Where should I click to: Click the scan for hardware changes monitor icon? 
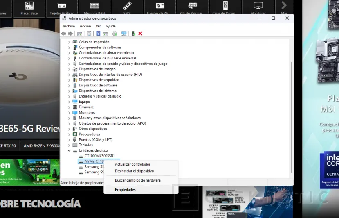click(x=124, y=34)
